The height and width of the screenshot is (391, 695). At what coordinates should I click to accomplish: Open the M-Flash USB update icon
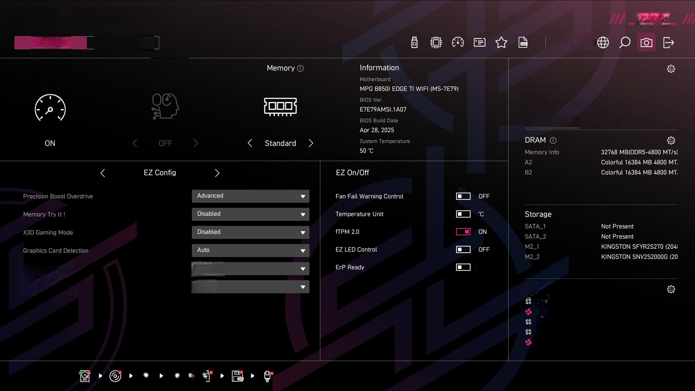pos(414,42)
